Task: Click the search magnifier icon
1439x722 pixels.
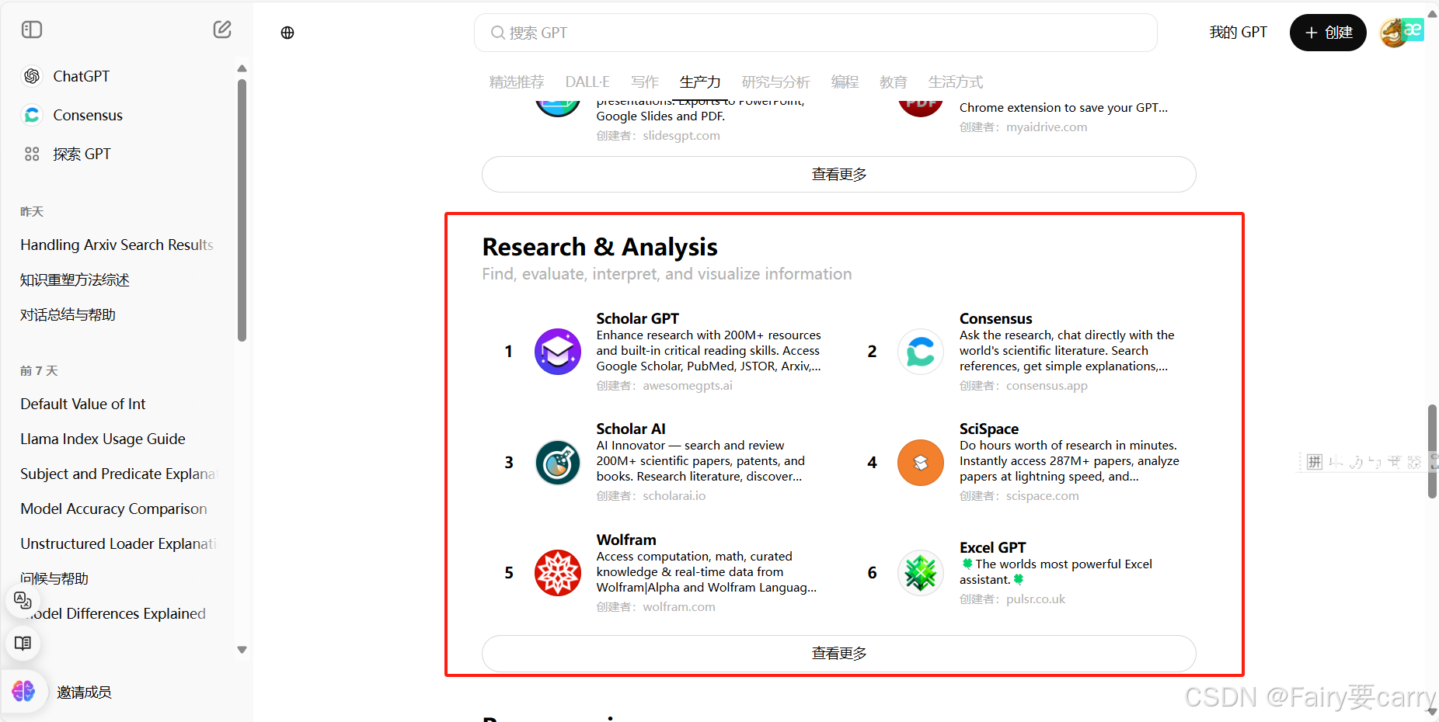Action: [x=497, y=33]
